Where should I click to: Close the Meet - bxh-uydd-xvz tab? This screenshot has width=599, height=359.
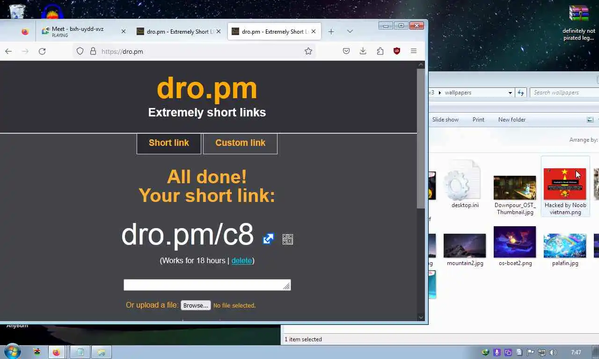(x=124, y=31)
